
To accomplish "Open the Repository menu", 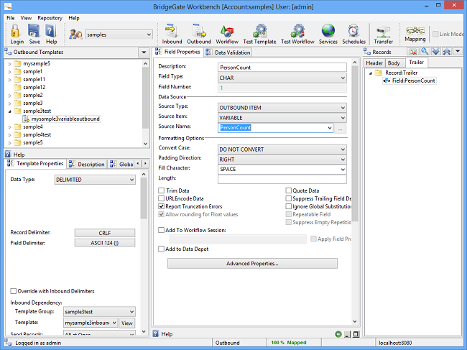I will (50, 18).
